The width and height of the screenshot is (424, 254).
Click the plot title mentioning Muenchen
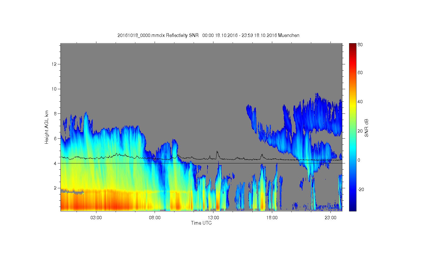coord(208,35)
